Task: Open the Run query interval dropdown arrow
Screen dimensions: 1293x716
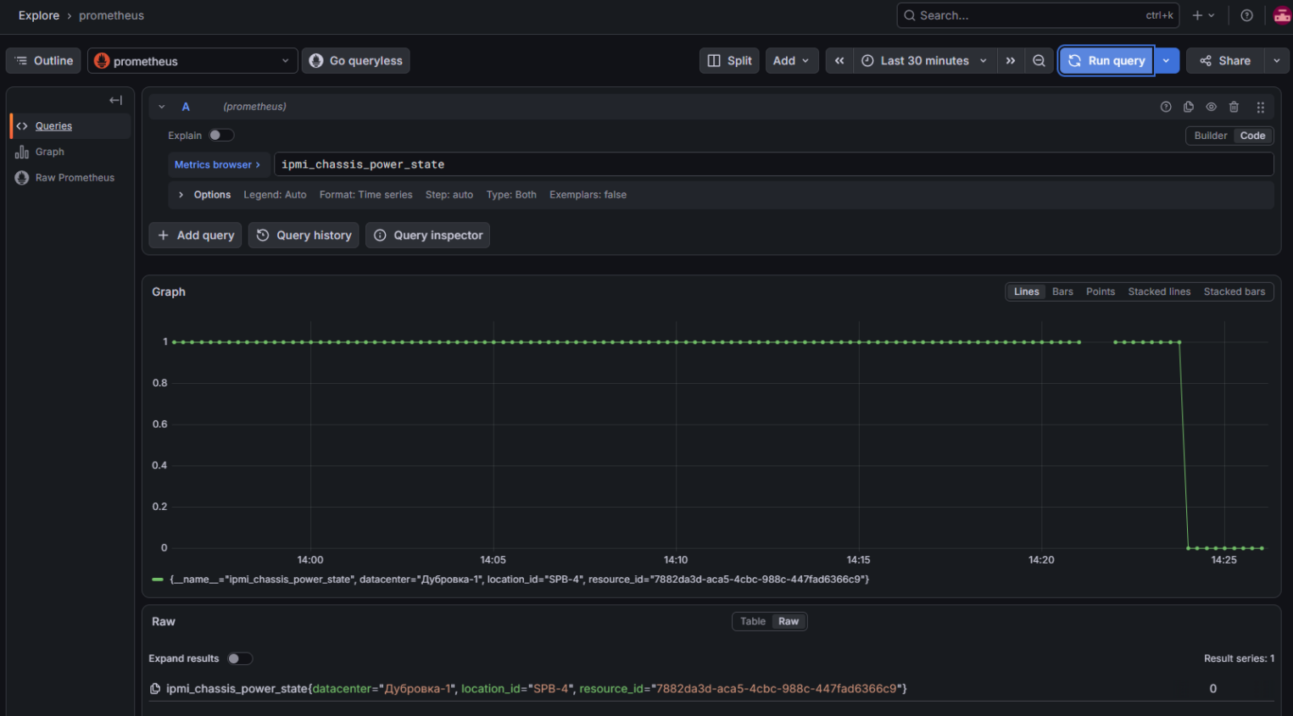Action: pos(1167,61)
